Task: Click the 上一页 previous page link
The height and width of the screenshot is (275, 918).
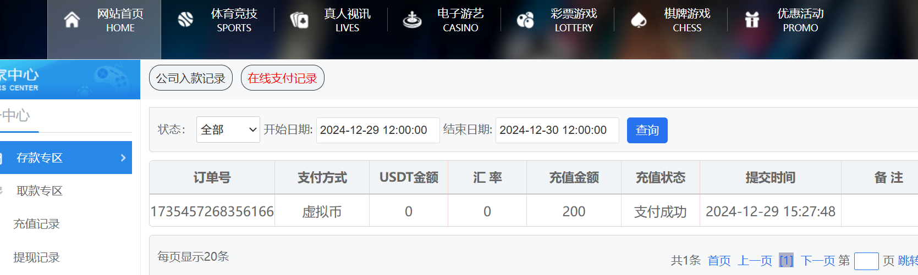Action: pos(755,260)
